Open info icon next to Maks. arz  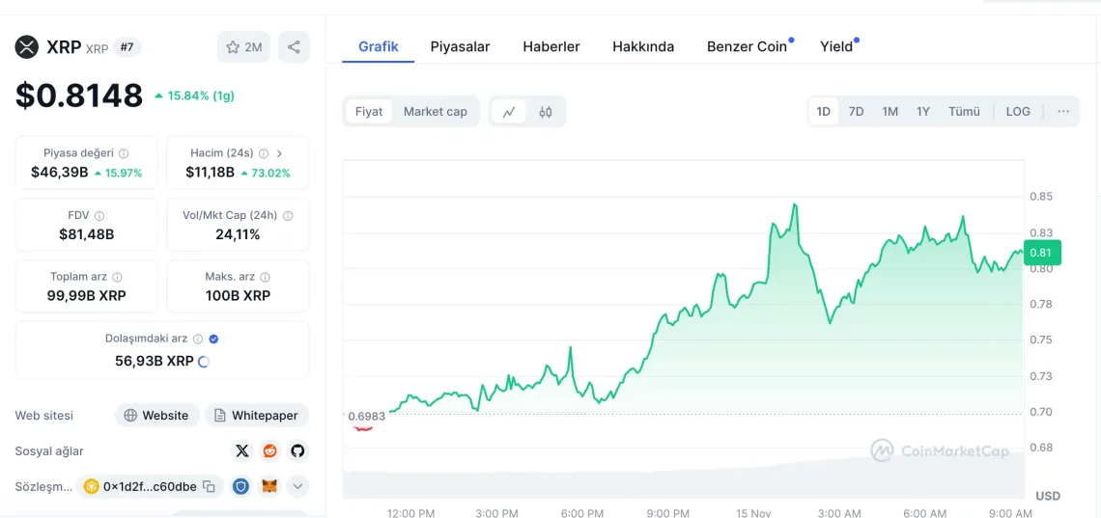(x=265, y=277)
